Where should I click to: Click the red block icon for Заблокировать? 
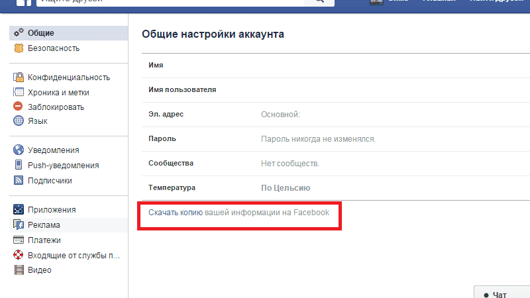[19, 107]
